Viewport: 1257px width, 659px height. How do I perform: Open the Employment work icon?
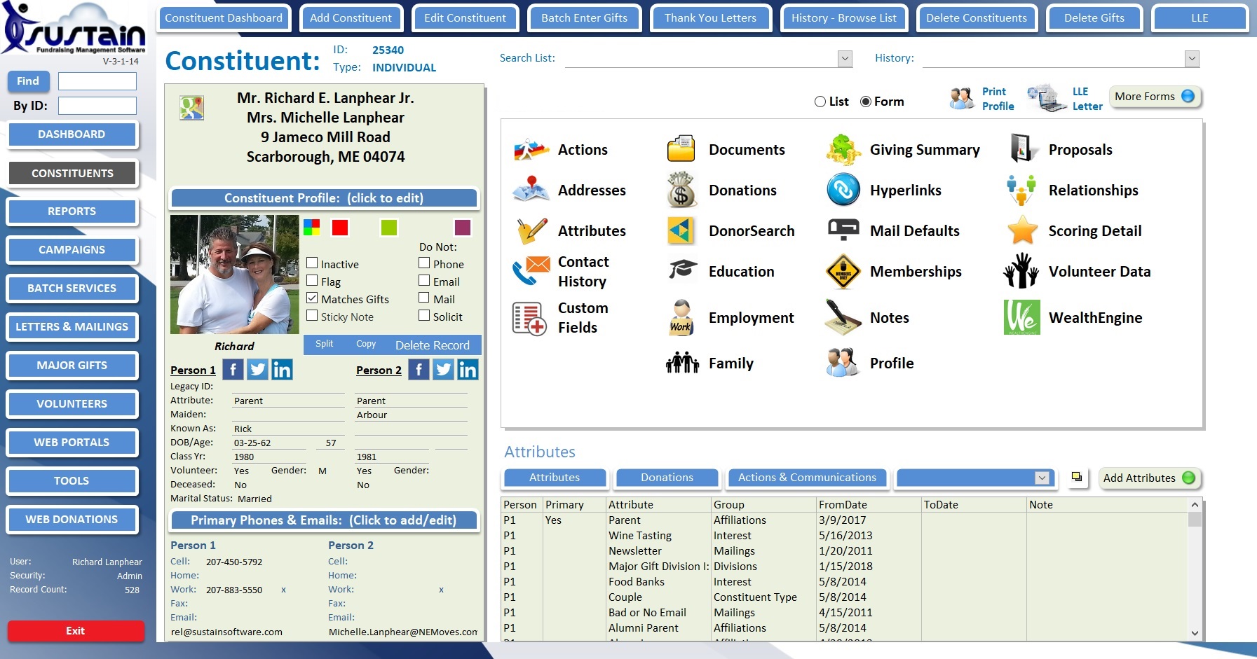[x=681, y=318]
